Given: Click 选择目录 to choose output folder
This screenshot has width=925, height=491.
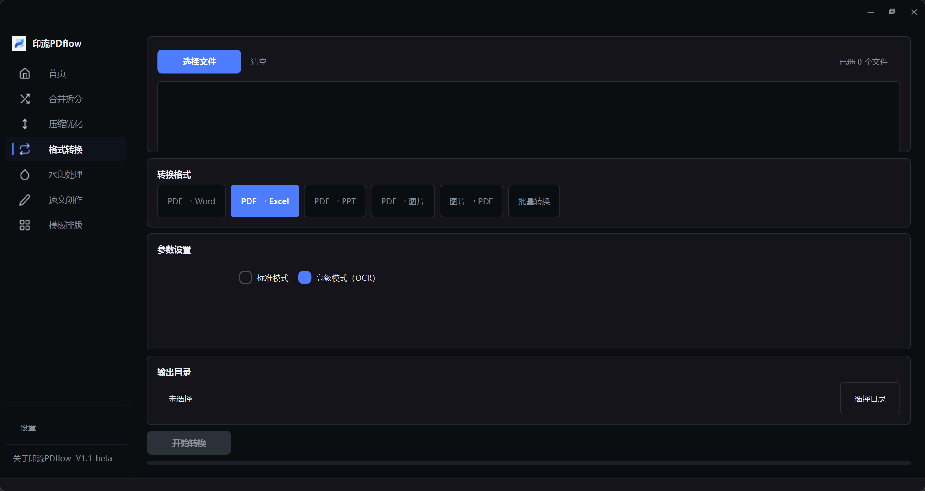Looking at the screenshot, I should point(870,398).
